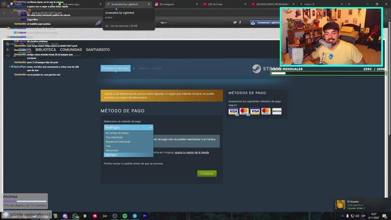Select the plain Mastercard payment option
This screenshot has height=220, width=391.
(128, 150)
